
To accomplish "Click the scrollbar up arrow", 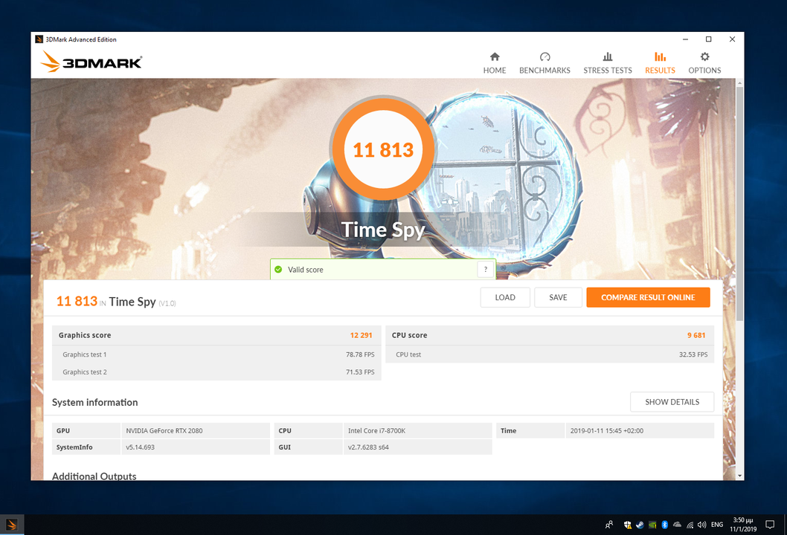I will coord(739,82).
